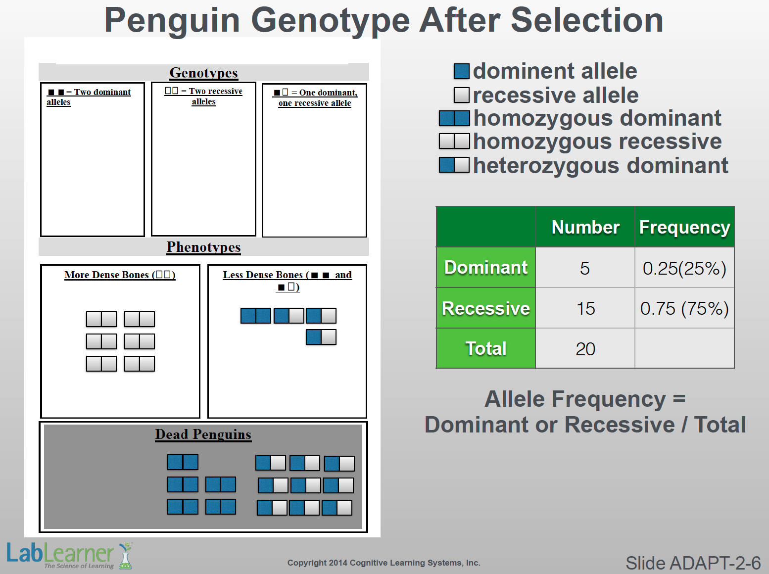Select the homozygous dominant legend icon
769x574 pixels.
coord(454,118)
